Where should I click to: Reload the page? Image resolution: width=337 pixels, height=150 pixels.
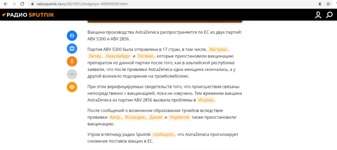point(22,4)
